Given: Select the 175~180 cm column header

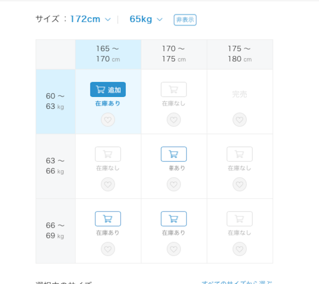Looking at the screenshot, I should pos(239,54).
